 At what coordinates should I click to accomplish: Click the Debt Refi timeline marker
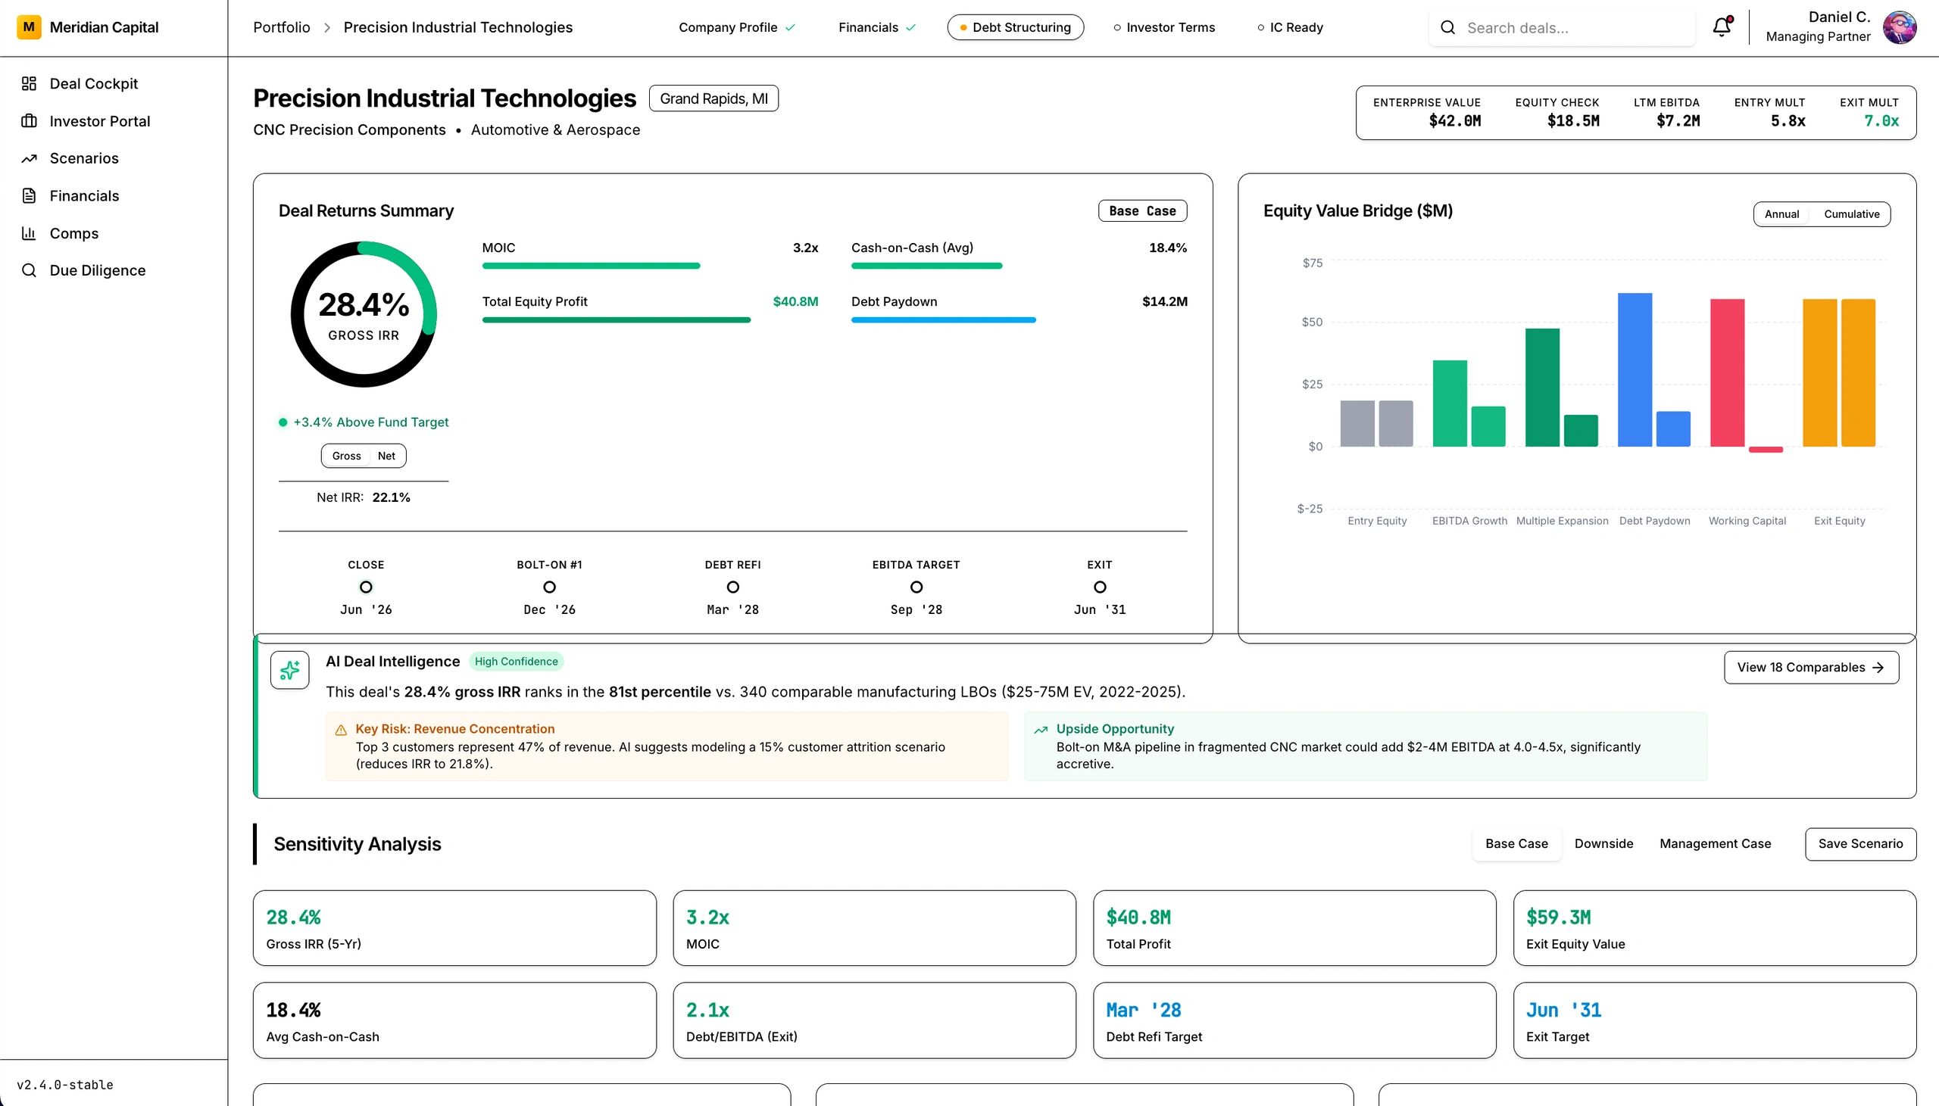tap(732, 587)
